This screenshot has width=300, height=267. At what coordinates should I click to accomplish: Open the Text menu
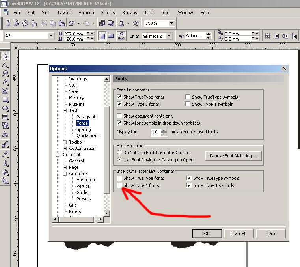(x=149, y=13)
